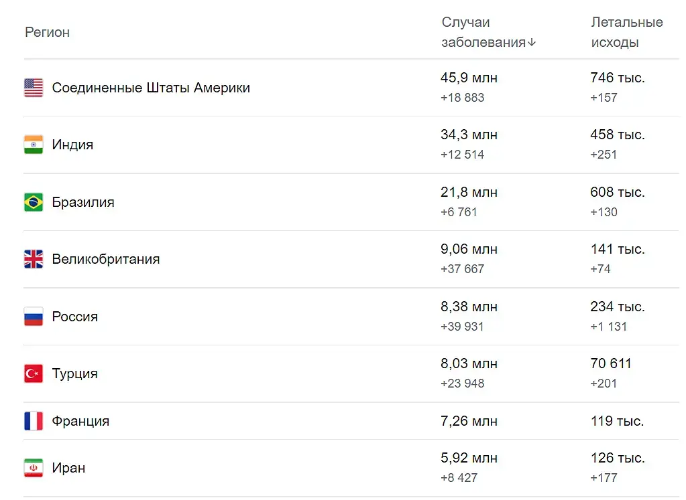Click the France flag icon
686x500 pixels.
(34, 421)
